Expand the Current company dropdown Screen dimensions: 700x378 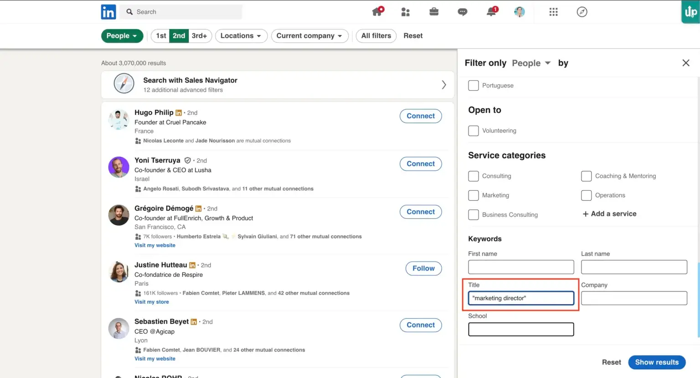pyautogui.click(x=310, y=36)
